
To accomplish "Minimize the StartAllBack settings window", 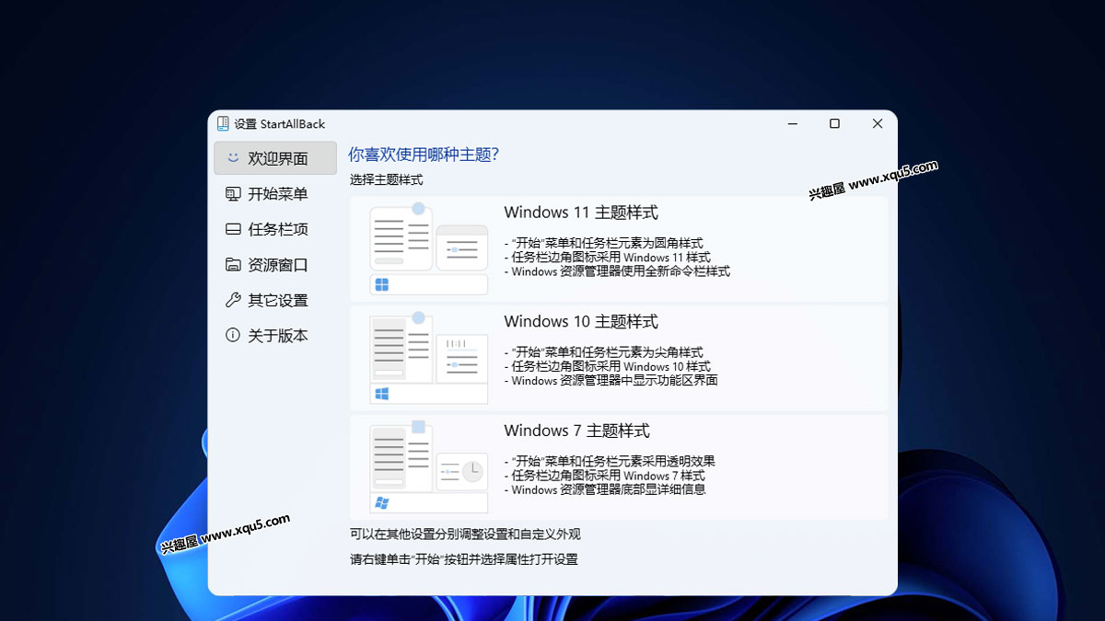I will [792, 123].
